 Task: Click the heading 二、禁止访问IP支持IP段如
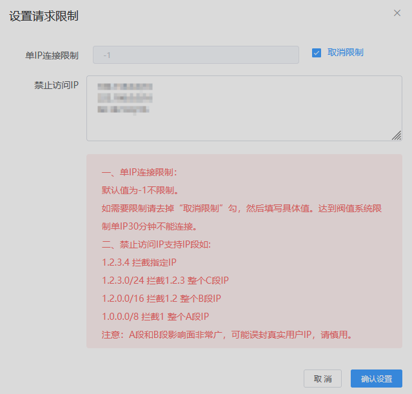pos(157,244)
